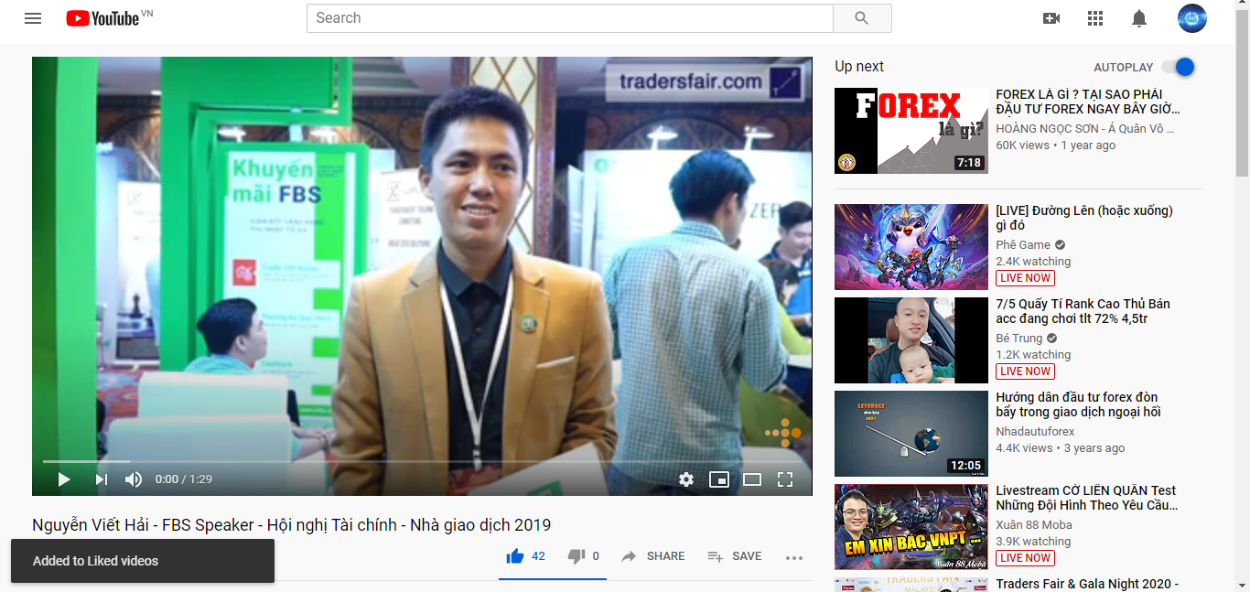Open [LIVE] Đường Lên video title
Image resolution: width=1250 pixels, height=592 pixels.
click(1084, 218)
